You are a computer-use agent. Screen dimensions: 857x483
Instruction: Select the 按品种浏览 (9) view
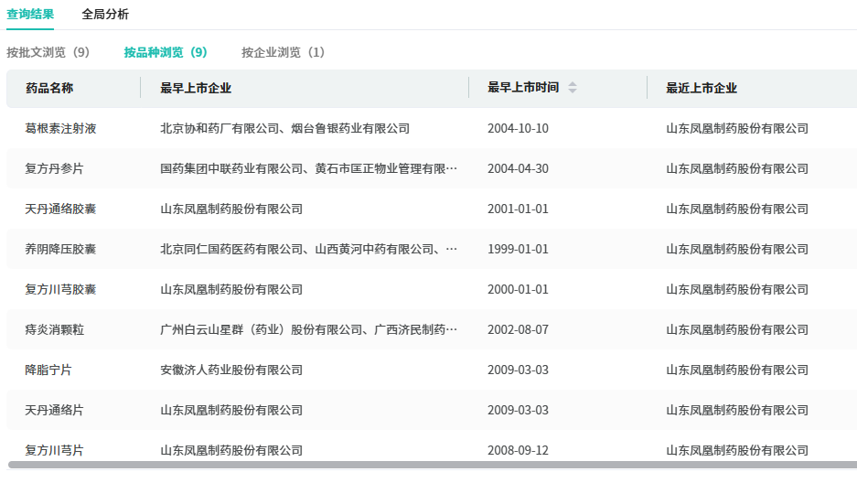tap(166, 52)
